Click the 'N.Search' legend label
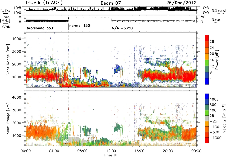 (x=219, y=10)
